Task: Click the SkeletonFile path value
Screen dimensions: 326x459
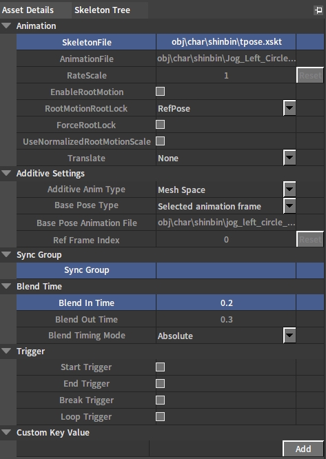Action: (x=226, y=42)
